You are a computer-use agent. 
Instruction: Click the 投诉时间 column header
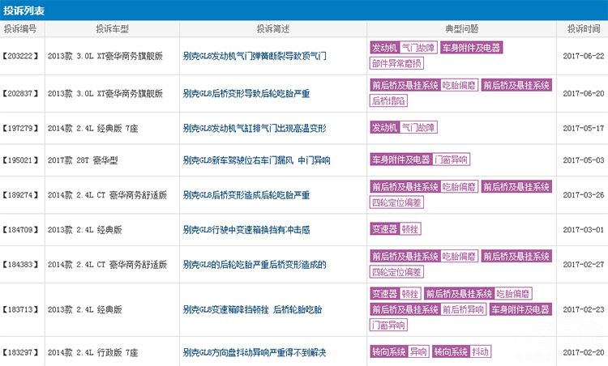pyautogui.click(x=582, y=28)
